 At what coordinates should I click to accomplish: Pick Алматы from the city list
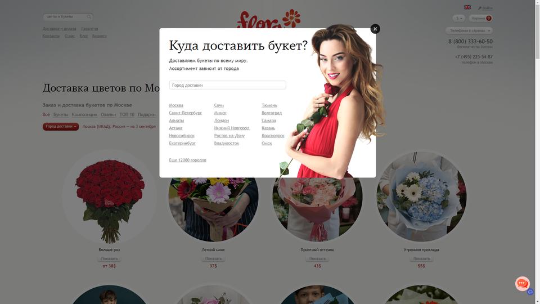tap(176, 120)
